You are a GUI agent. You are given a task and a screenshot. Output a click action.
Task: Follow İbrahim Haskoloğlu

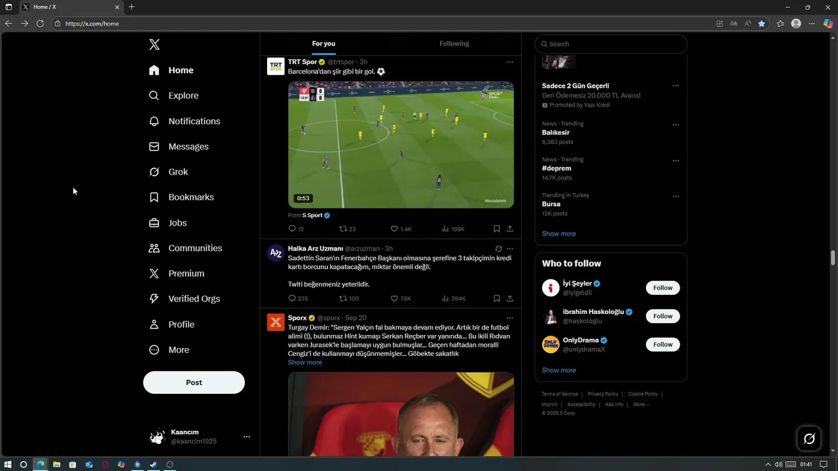coord(663,316)
